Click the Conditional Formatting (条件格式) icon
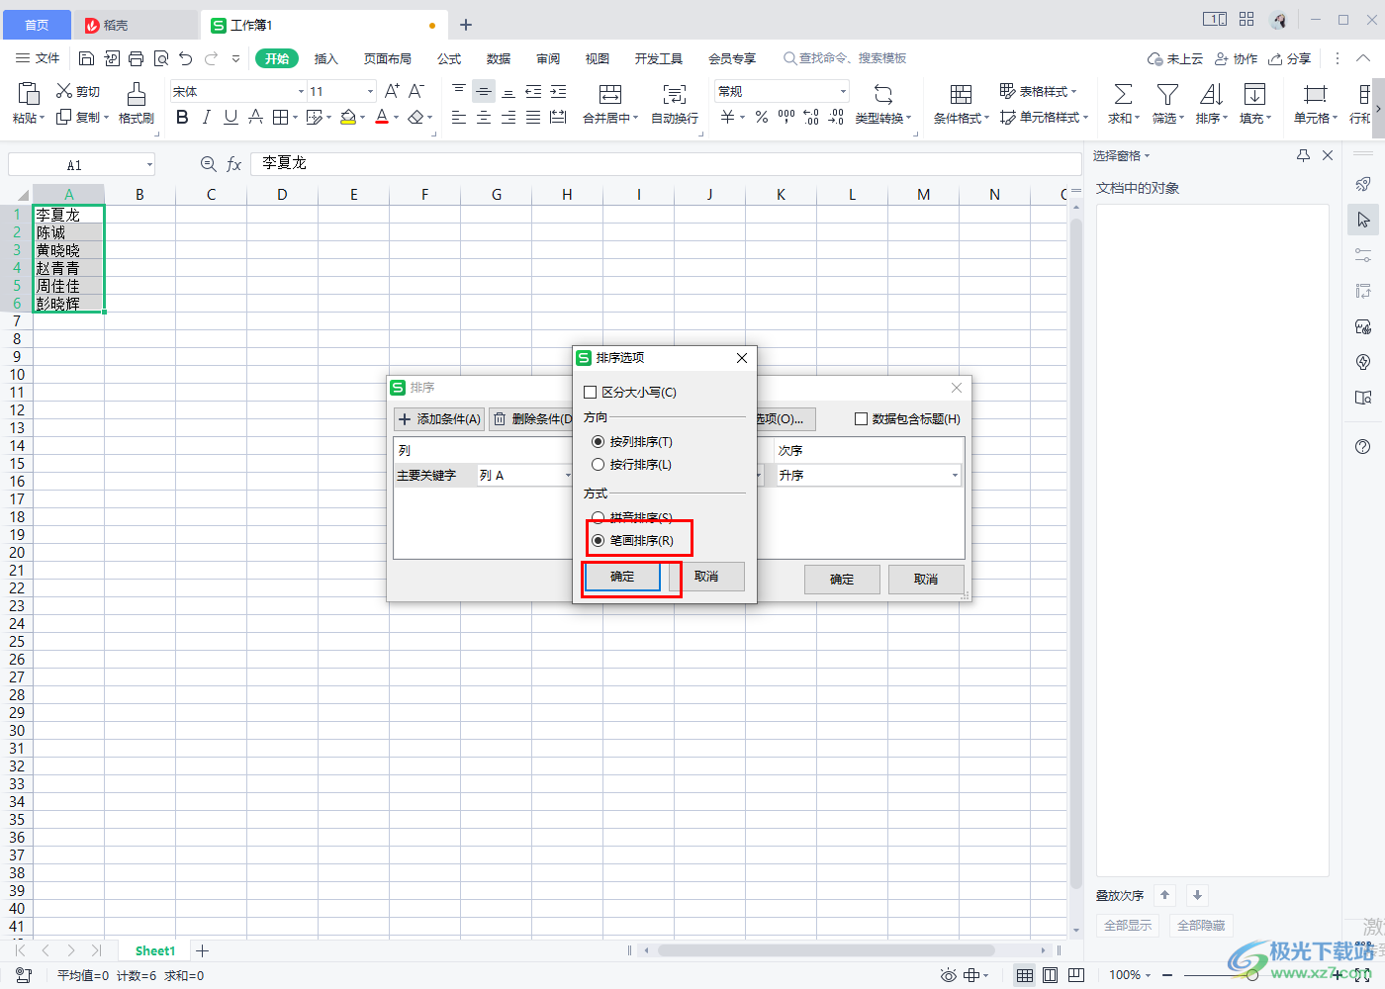The image size is (1385, 989). pos(961,94)
